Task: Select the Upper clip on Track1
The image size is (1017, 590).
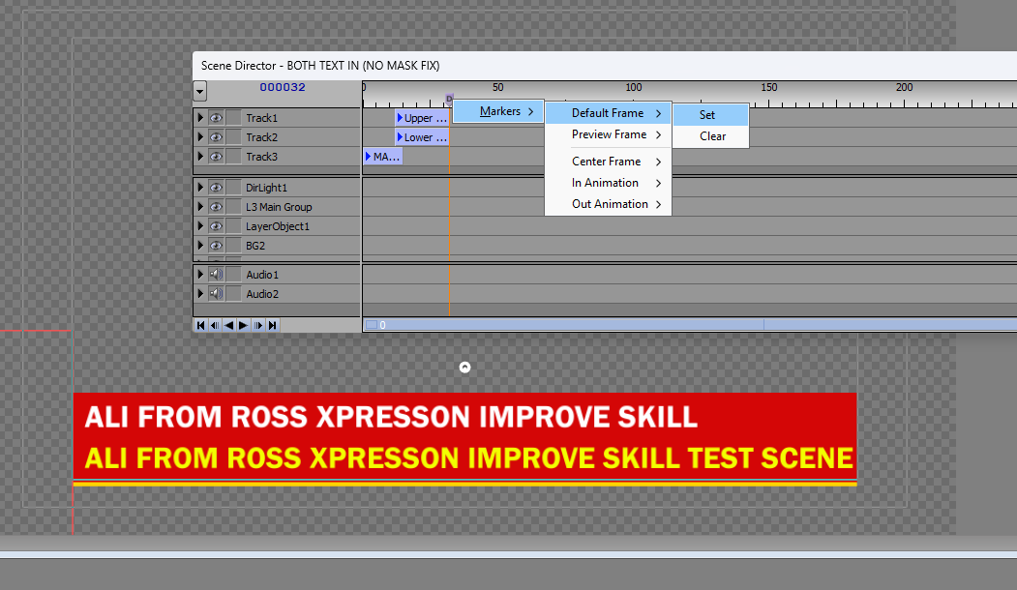Action: (422, 118)
